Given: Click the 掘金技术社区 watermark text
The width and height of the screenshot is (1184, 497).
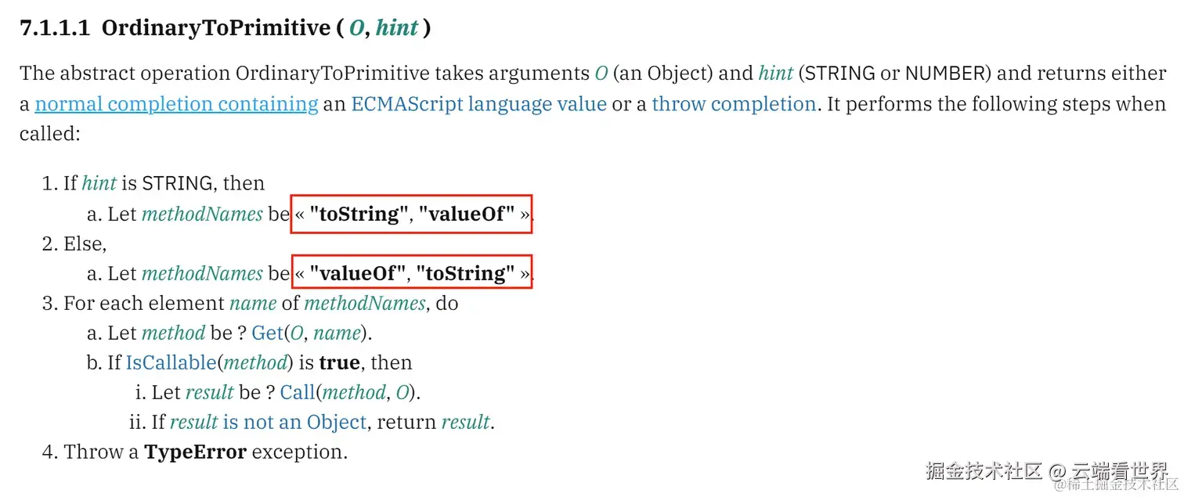Looking at the screenshot, I should coord(984,471).
